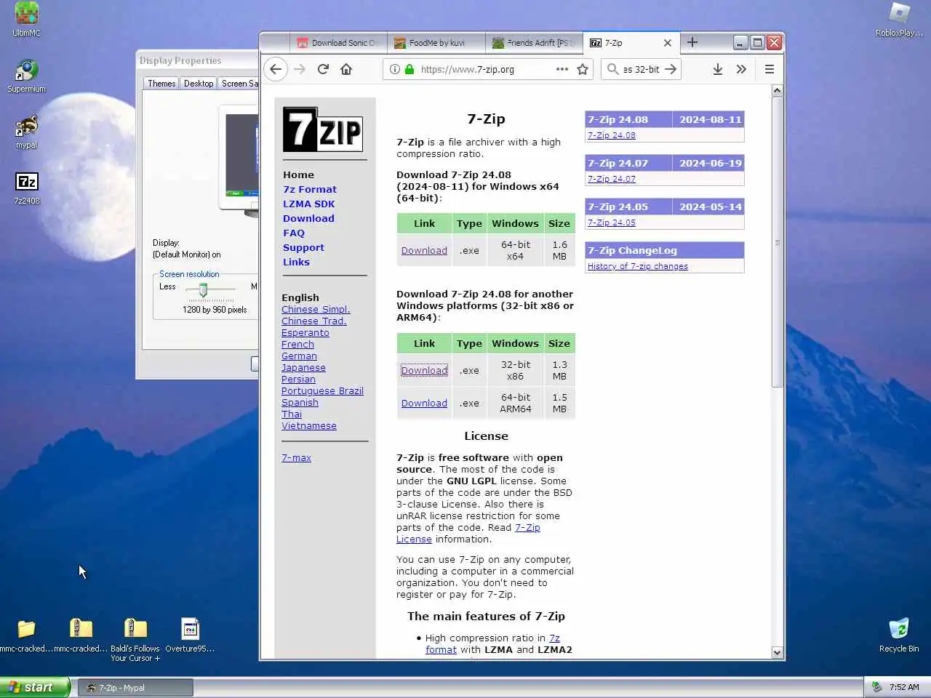
Task: Select the mypal desktop icon
Action: 26,132
